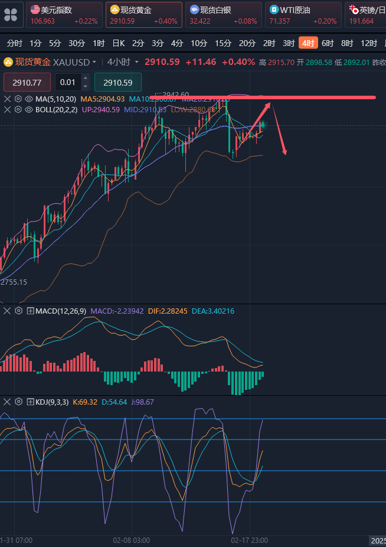Expand the KDJ panel plus box
The height and width of the screenshot is (547, 386).
[31, 402]
